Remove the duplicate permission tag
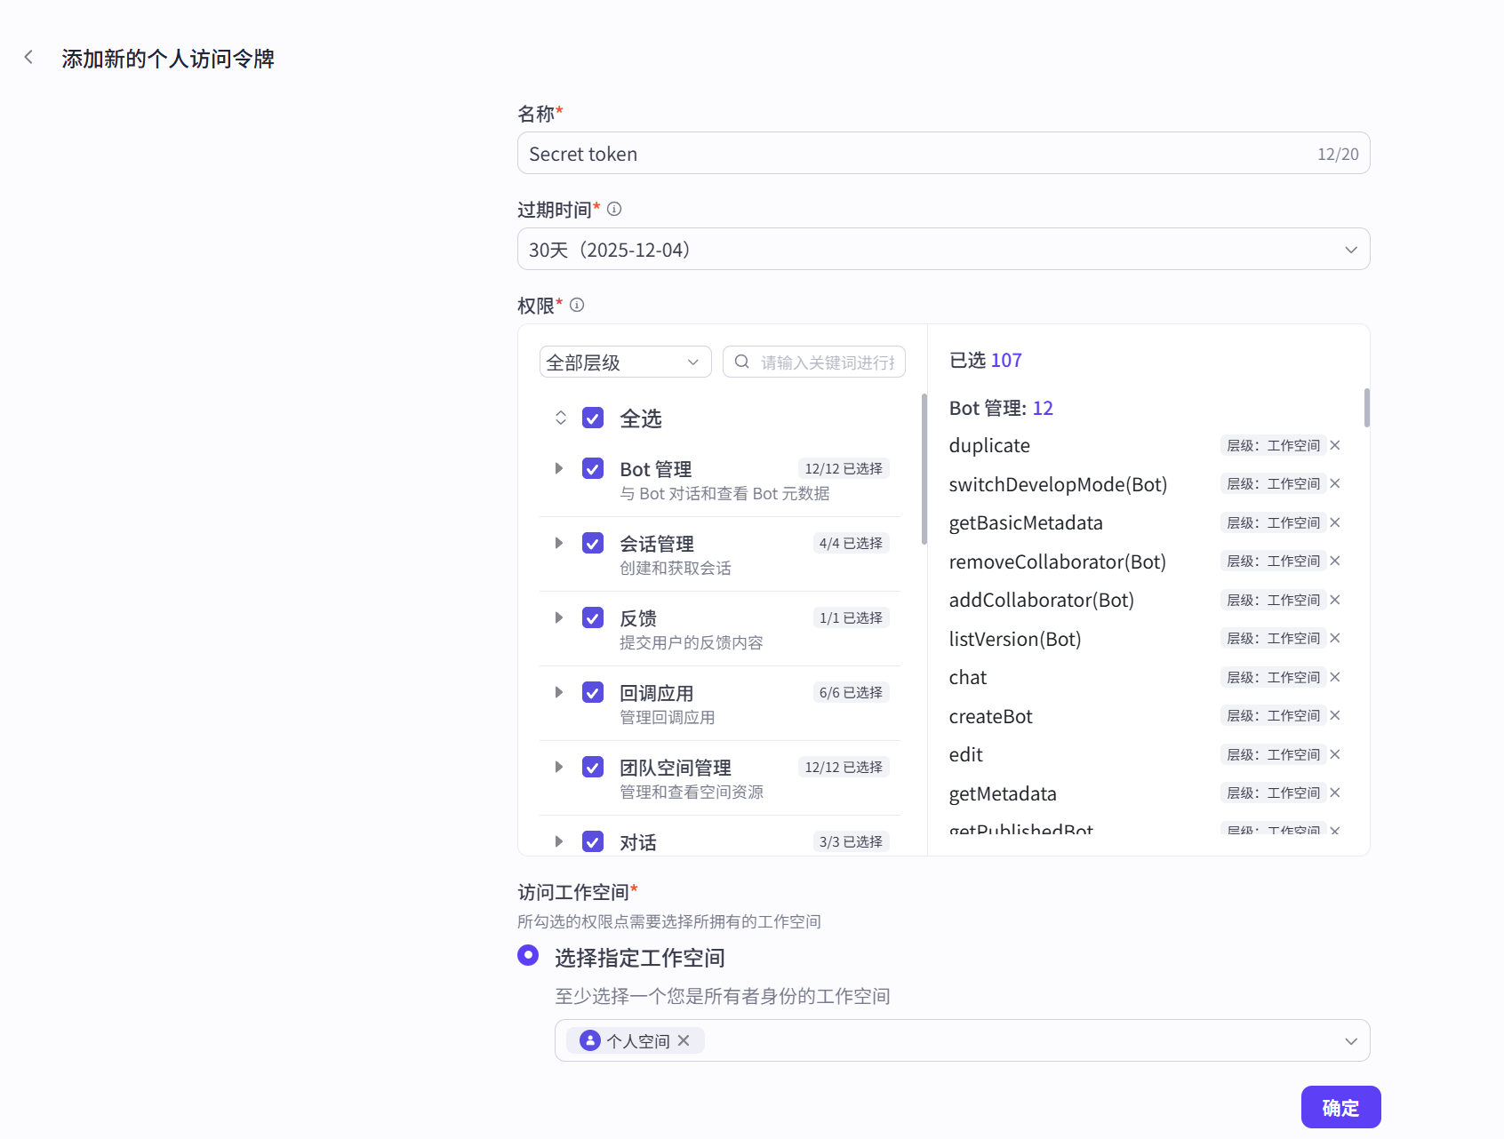1504x1139 pixels. click(x=1334, y=445)
